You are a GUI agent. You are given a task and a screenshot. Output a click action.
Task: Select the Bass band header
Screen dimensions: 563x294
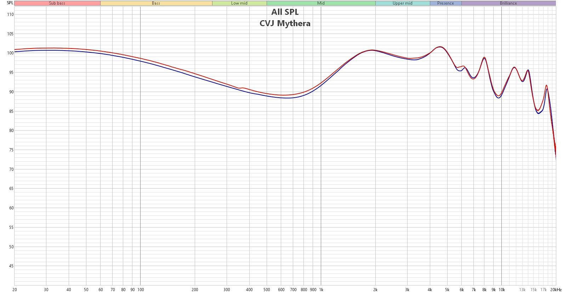click(156, 3)
